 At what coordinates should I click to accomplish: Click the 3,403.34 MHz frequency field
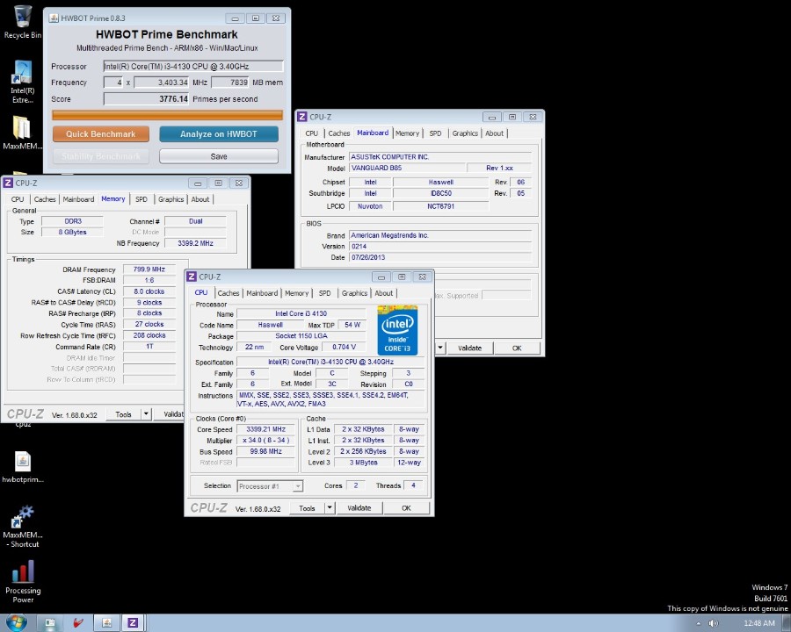pos(162,83)
